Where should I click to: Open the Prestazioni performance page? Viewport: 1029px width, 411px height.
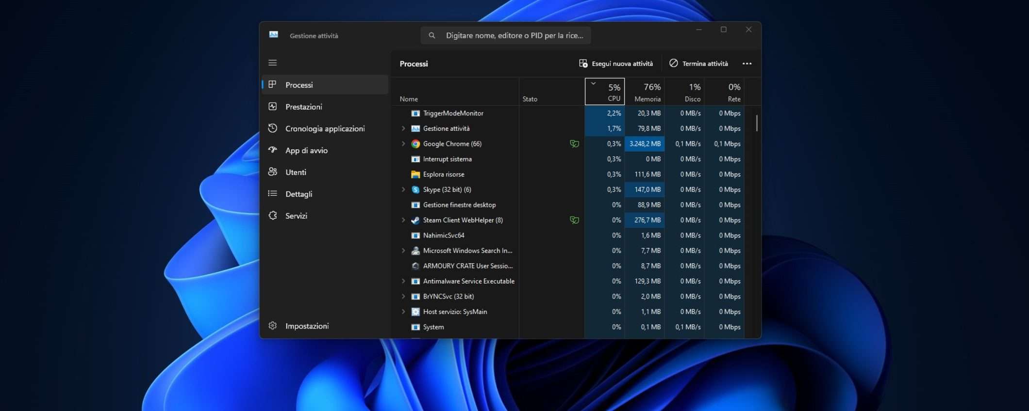(x=303, y=107)
